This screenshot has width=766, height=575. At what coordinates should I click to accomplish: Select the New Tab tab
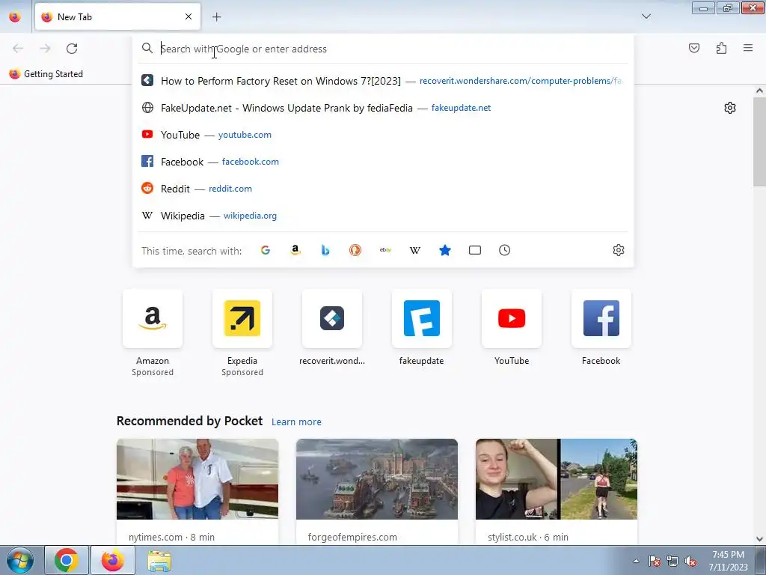(117, 16)
